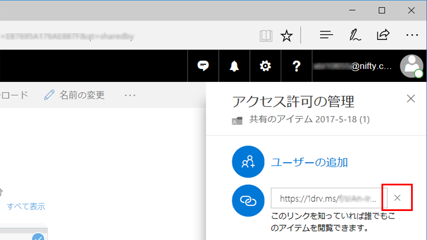Show notifications bell in OneDrive header
This screenshot has width=427, height=240.
click(234, 66)
